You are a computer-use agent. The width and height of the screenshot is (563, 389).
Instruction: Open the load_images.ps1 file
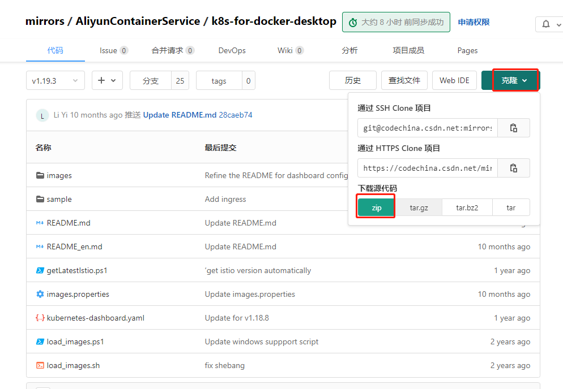75,342
